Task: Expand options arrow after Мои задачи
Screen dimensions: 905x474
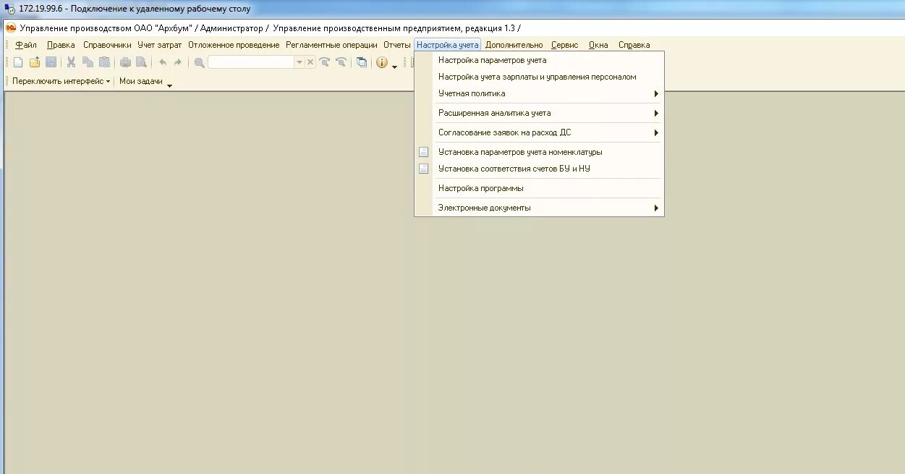Action: [169, 85]
